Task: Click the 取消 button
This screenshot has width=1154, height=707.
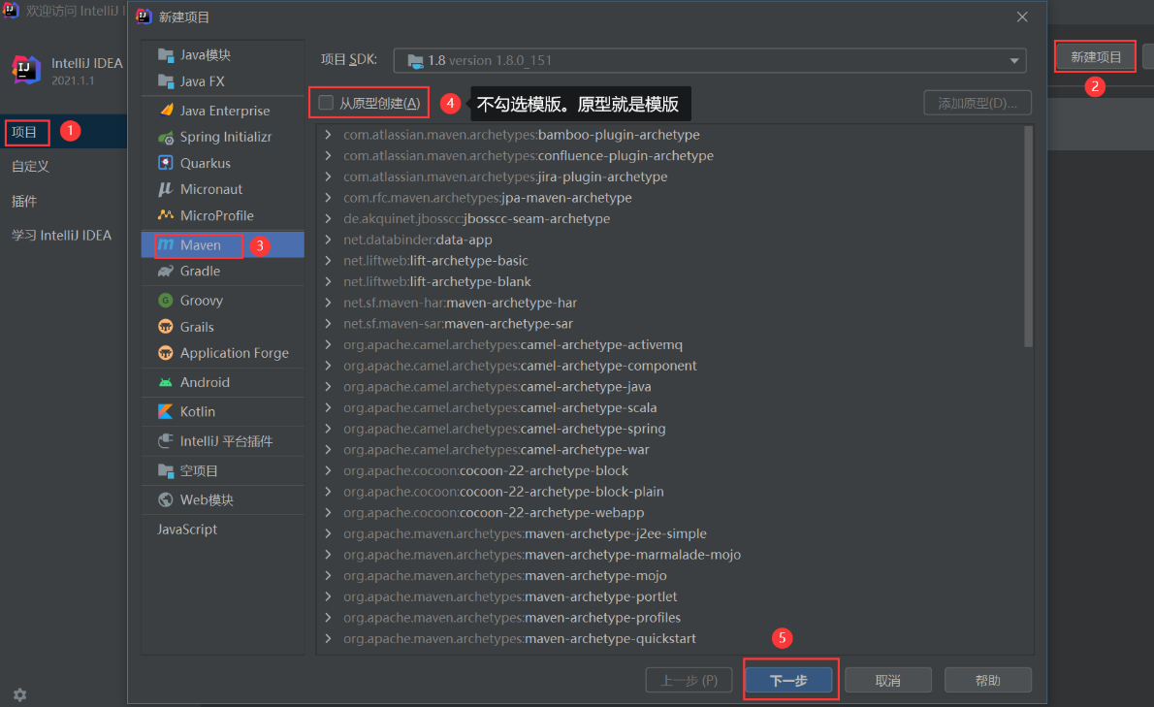Action: pos(888,681)
